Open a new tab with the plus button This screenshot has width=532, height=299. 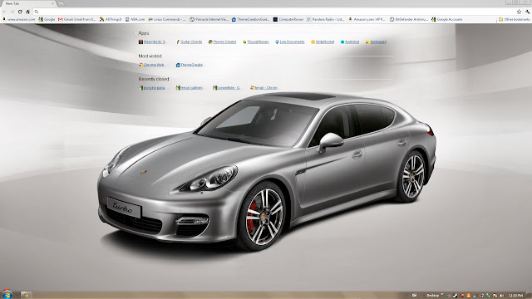61,3
